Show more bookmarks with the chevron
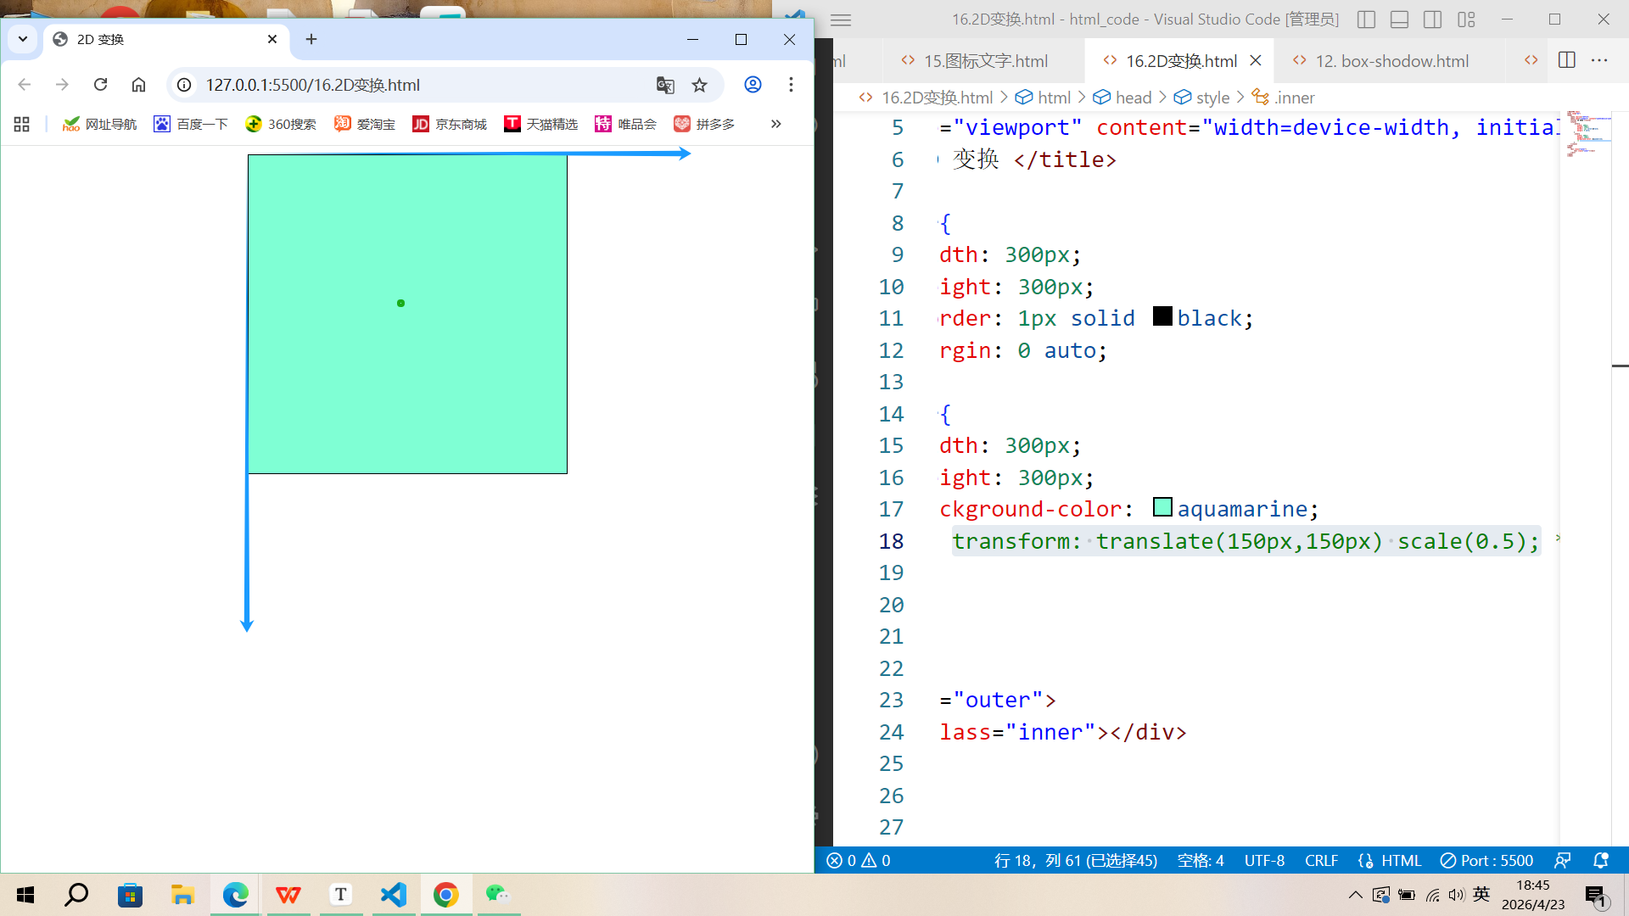The image size is (1629, 916). click(x=775, y=124)
